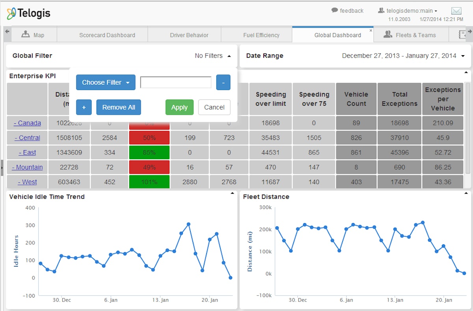This screenshot has width=473, height=311.
Task: Close the Global Dashboard tab
Action: tap(371, 30)
